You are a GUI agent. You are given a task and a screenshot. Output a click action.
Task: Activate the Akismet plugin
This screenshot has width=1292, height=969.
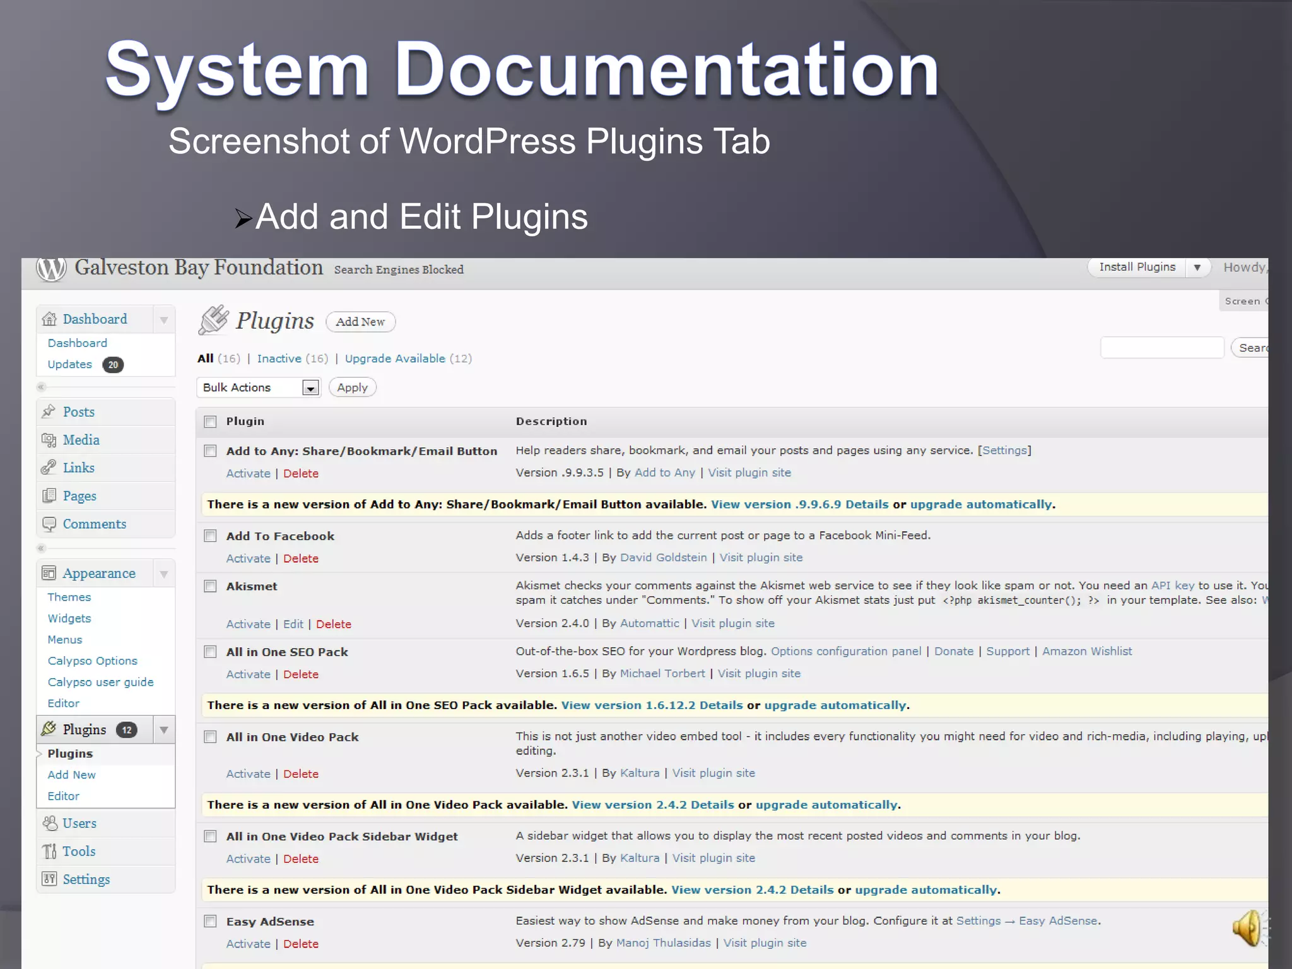tap(249, 624)
